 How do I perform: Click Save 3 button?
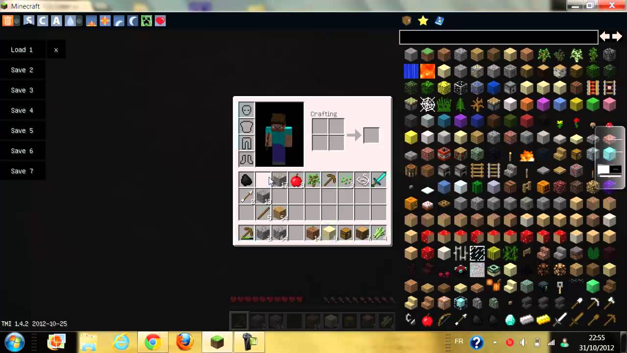tap(23, 90)
